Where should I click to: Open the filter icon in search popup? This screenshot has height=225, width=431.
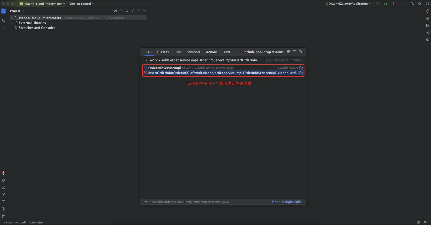[x=294, y=52]
